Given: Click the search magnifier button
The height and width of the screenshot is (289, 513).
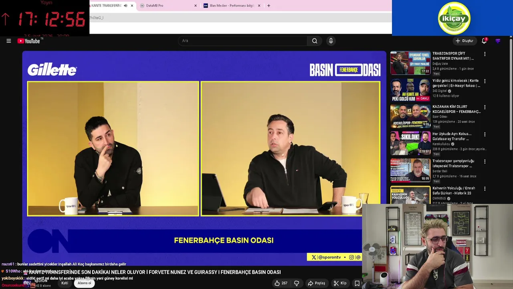Looking at the screenshot, I should click(315, 41).
